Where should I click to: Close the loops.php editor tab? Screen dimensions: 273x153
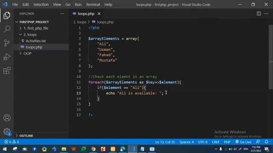[99, 14]
